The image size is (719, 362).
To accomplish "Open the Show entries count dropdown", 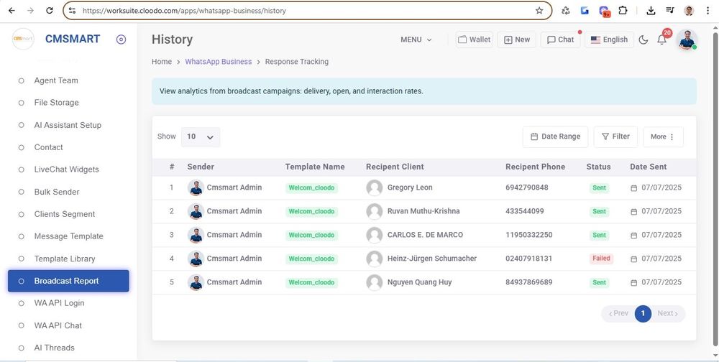I will [x=201, y=136].
